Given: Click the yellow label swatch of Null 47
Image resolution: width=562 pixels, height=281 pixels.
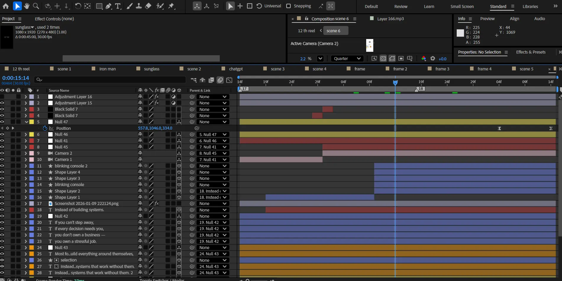Looking at the screenshot, I should pyautogui.click(x=32, y=122).
